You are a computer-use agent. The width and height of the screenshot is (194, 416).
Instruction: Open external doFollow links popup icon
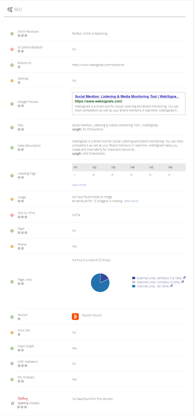pos(184,277)
